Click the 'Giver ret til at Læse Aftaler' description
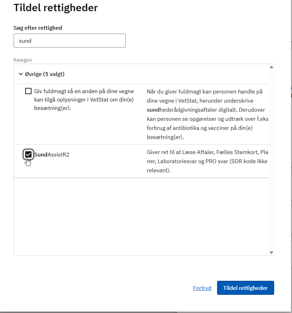 click(208, 161)
